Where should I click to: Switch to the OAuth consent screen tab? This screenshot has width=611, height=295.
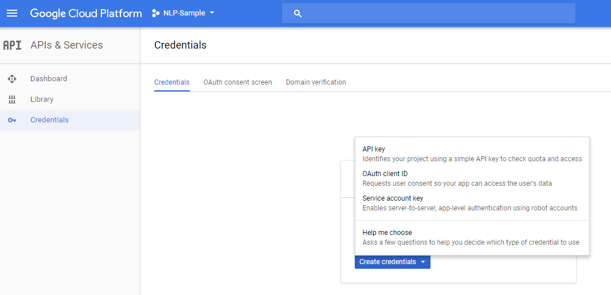(238, 82)
